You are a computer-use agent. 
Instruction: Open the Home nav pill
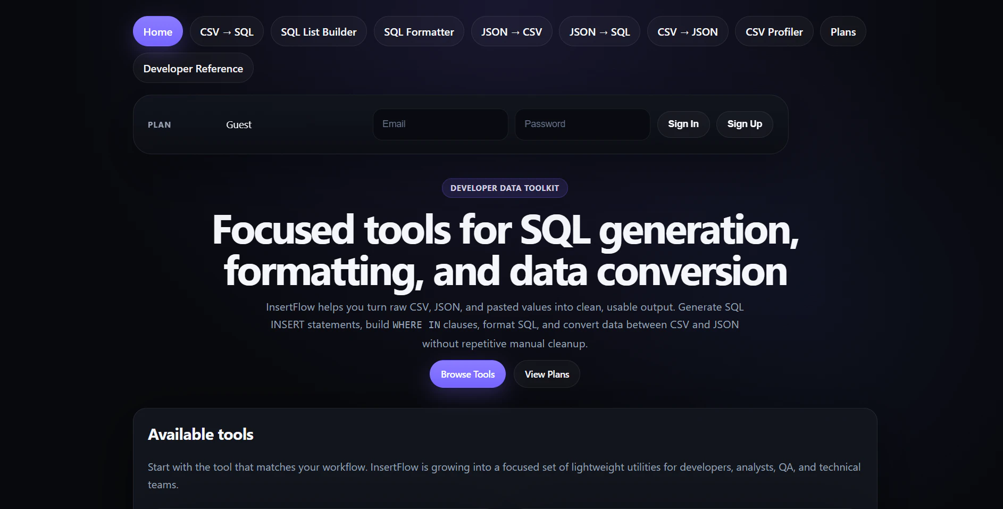tap(157, 31)
